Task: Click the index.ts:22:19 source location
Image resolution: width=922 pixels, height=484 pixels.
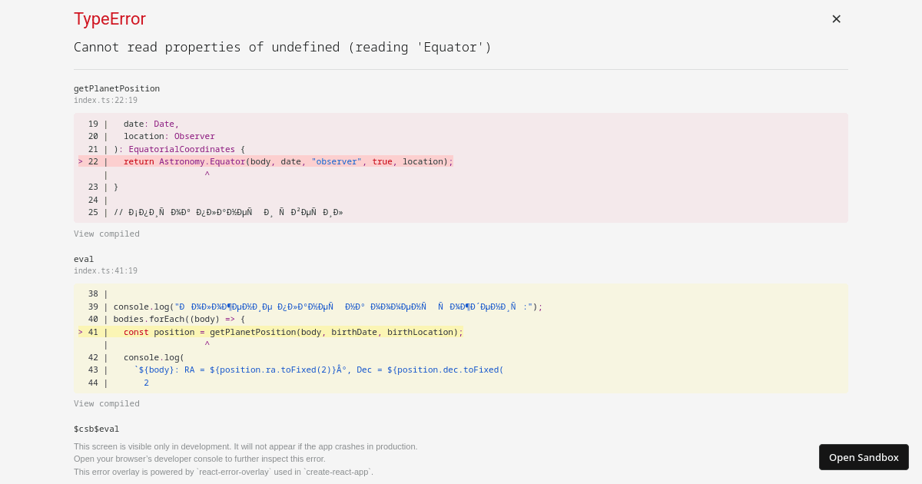Action: coord(105,100)
